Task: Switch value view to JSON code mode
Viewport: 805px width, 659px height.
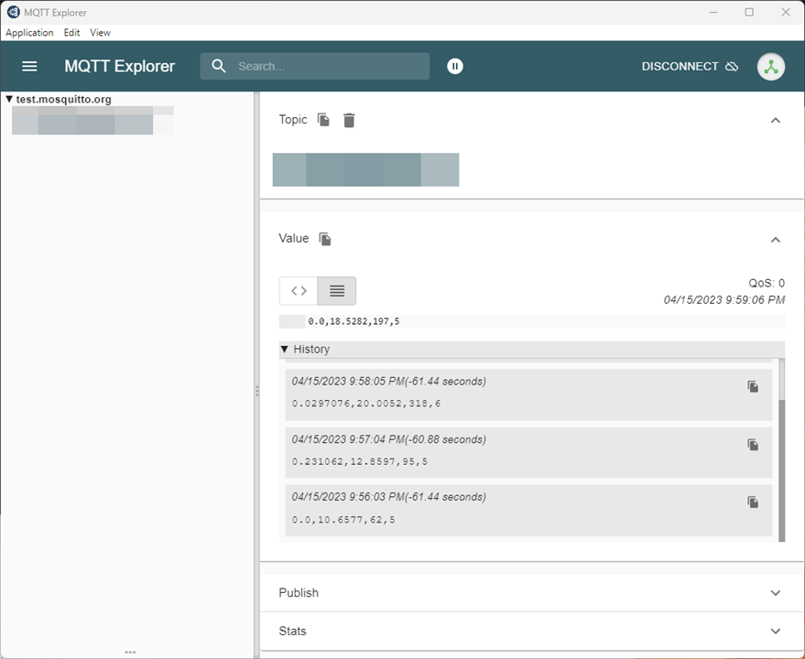Action: coord(299,291)
